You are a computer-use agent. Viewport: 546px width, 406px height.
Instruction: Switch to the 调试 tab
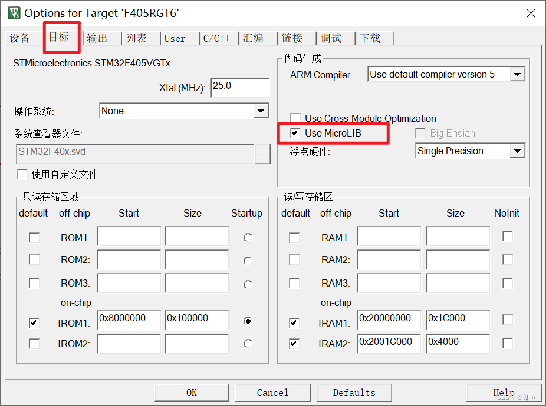click(331, 38)
